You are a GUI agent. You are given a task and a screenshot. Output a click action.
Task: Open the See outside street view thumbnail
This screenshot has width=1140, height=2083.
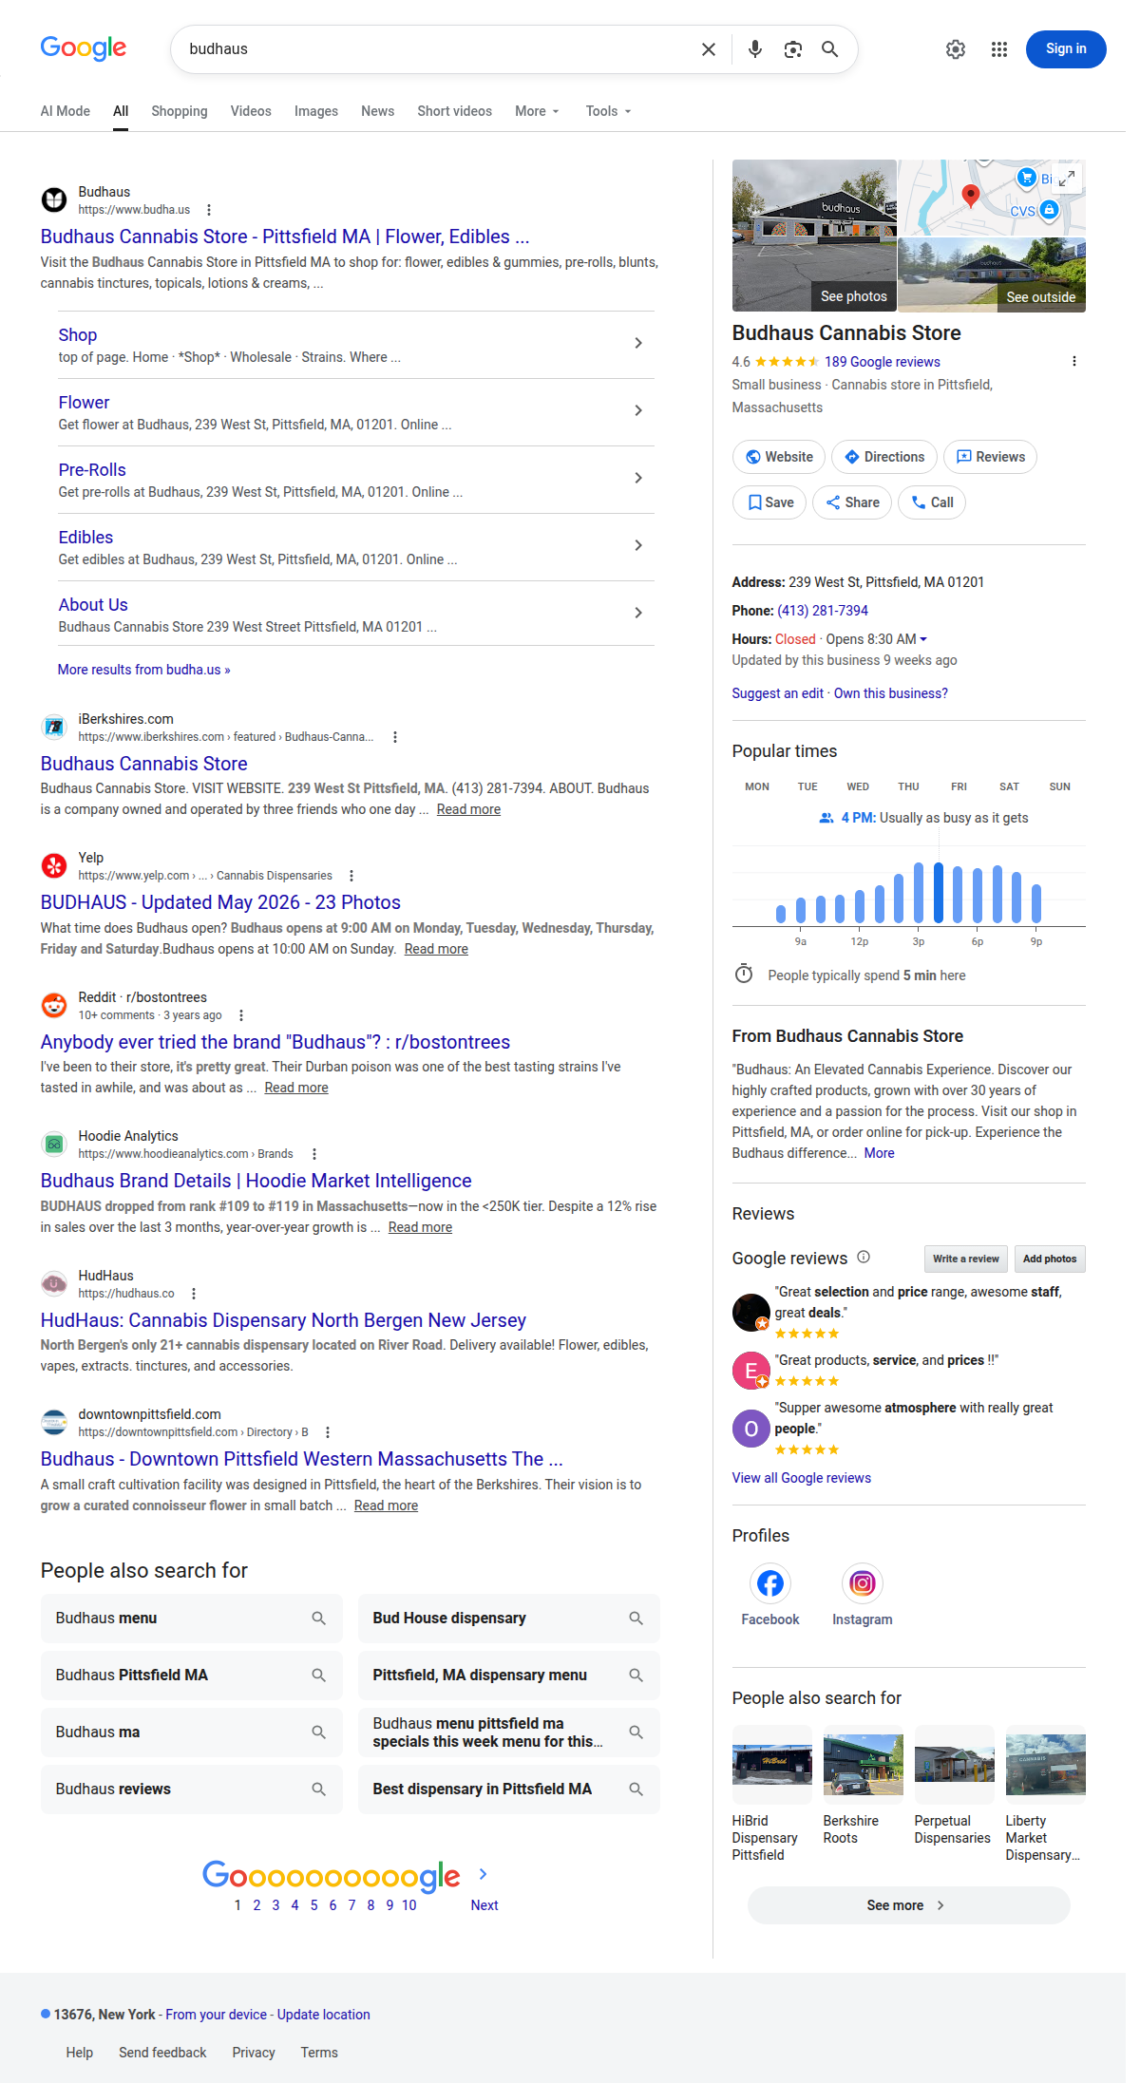pyautogui.click(x=992, y=275)
